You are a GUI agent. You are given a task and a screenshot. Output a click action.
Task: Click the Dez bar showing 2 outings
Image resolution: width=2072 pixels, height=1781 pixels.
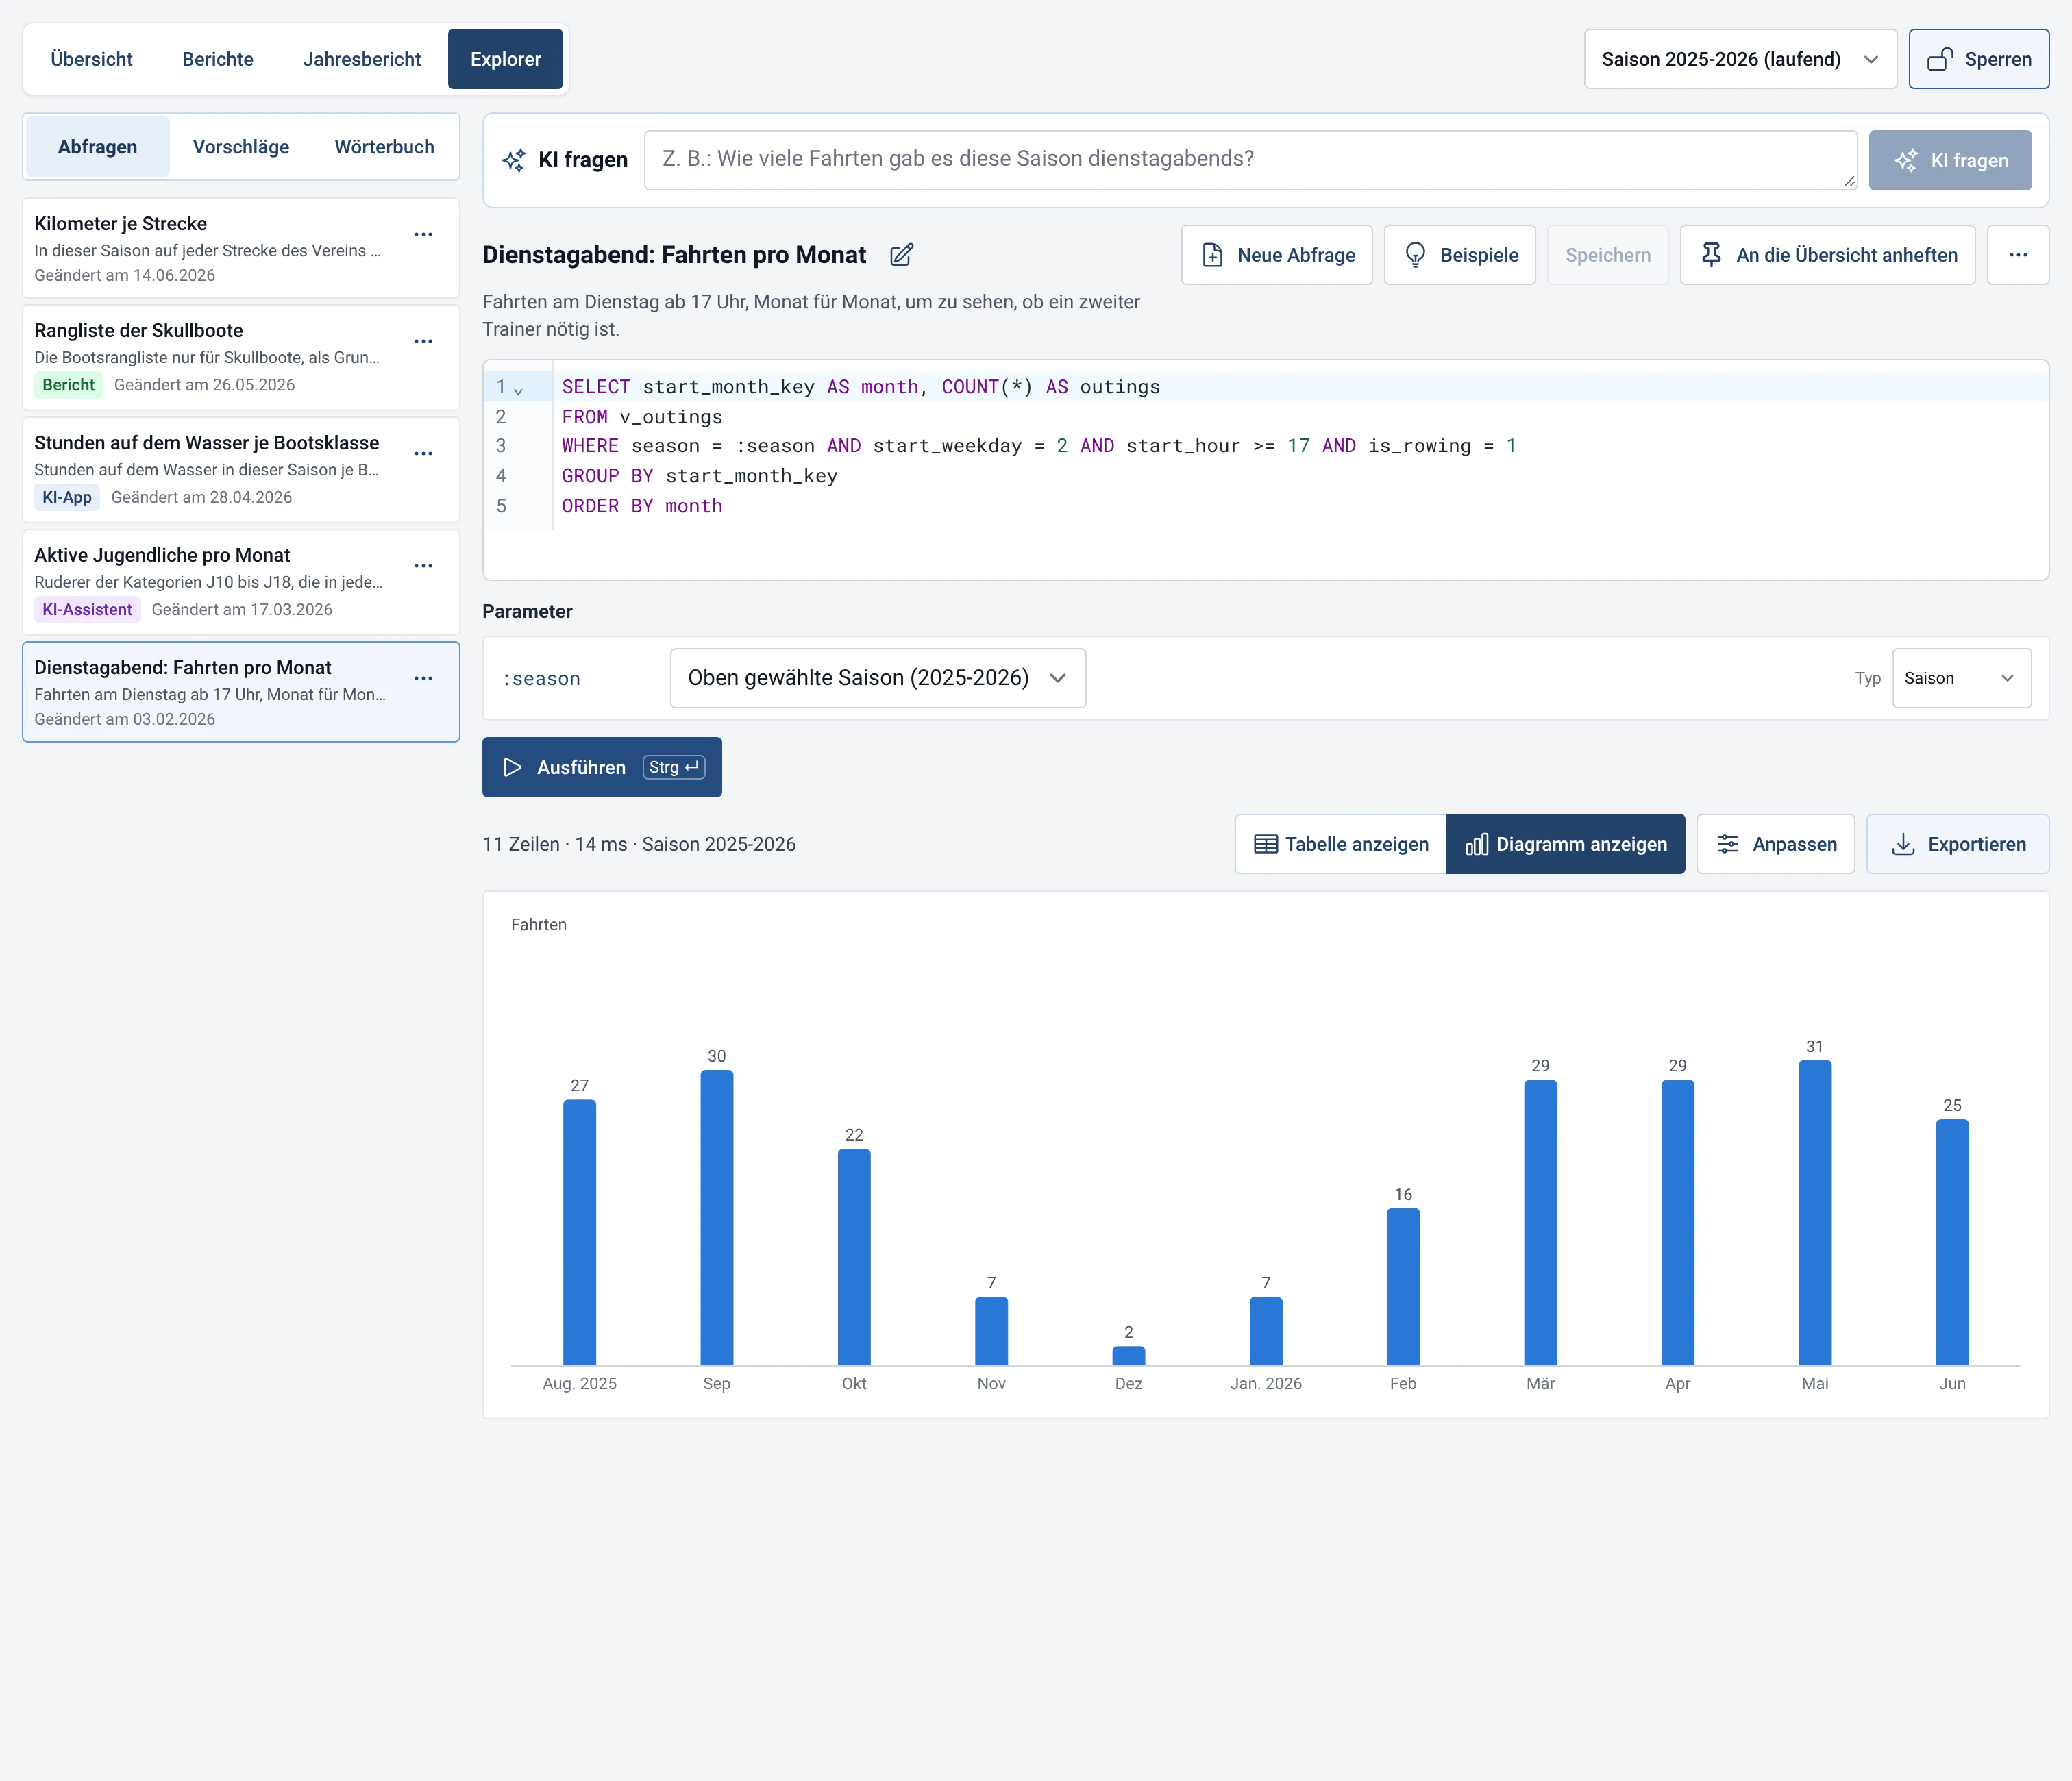pos(1128,1355)
